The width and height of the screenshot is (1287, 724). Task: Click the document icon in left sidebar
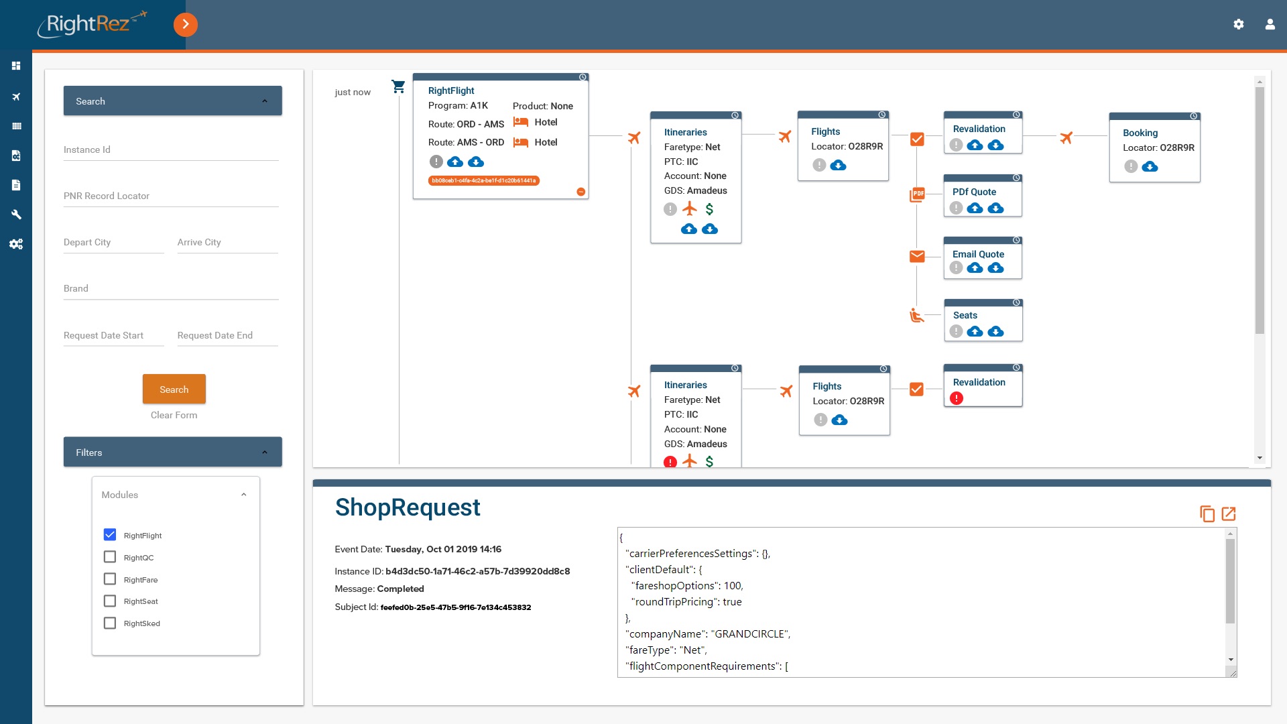pyautogui.click(x=16, y=185)
